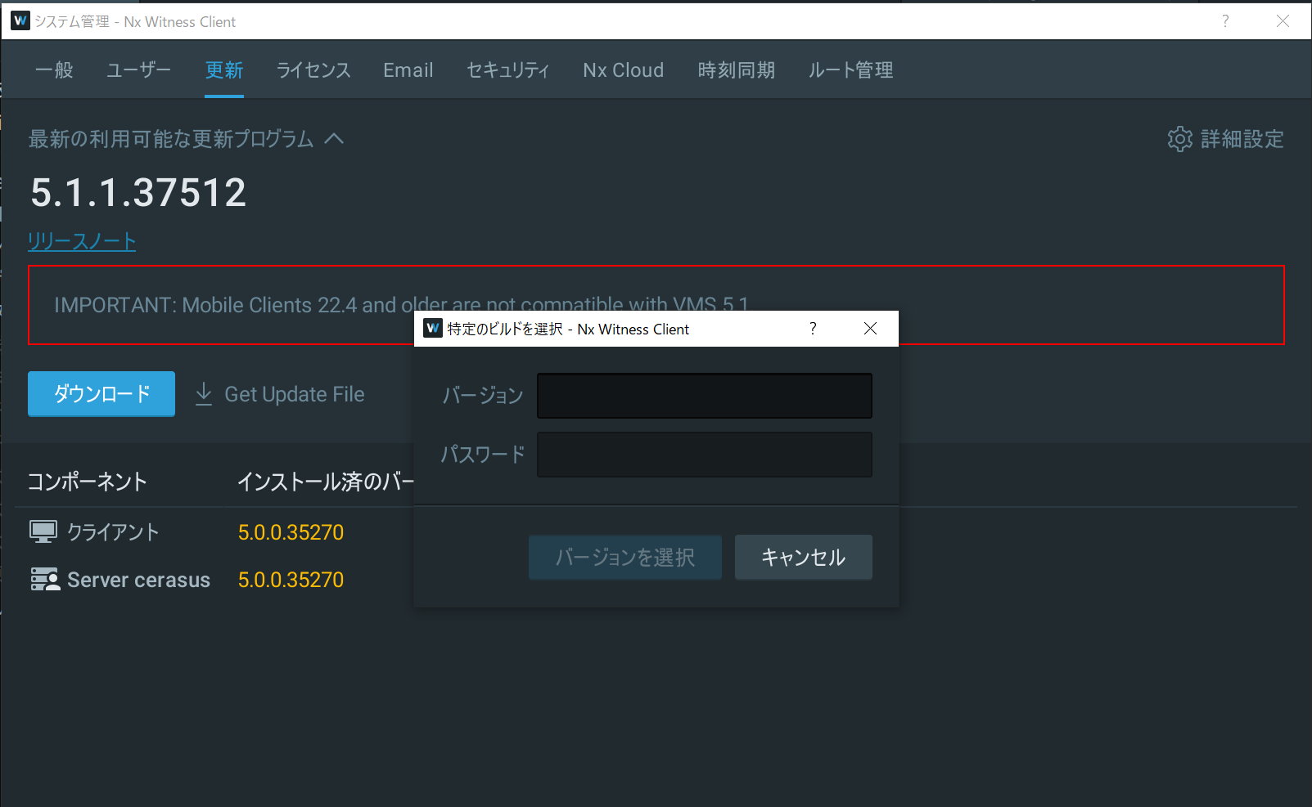Click the クライアント row label
1312x807 pixels.
point(113,532)
